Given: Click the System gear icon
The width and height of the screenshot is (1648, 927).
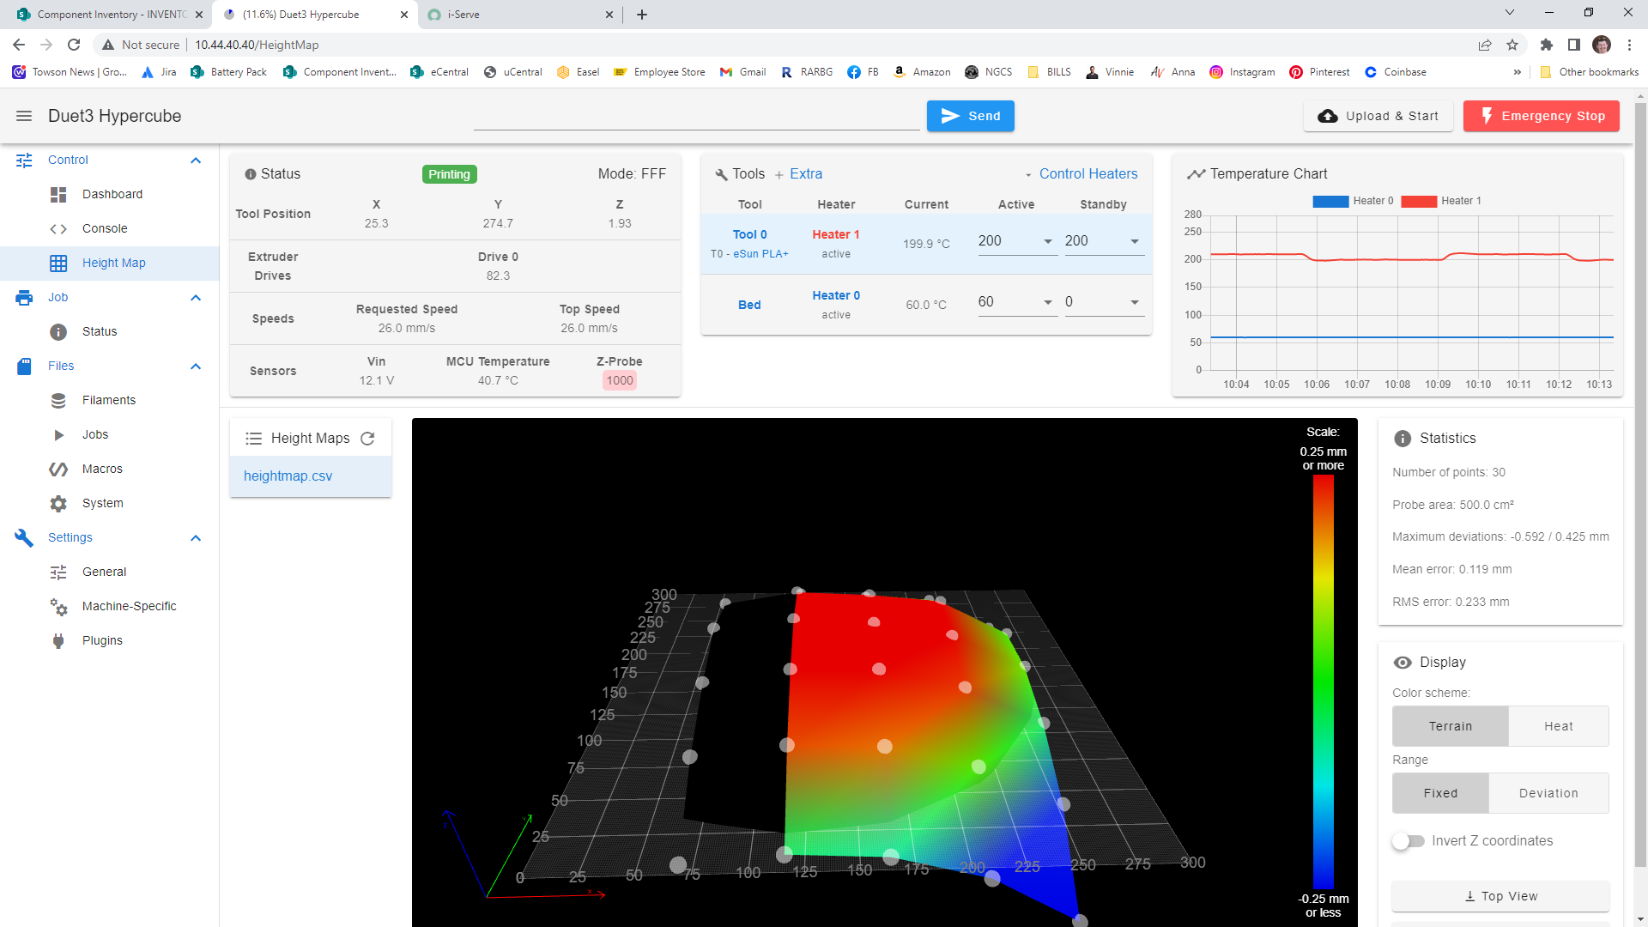Looking at the screenshot, I should pyautogui.click(x=58, y=504).
